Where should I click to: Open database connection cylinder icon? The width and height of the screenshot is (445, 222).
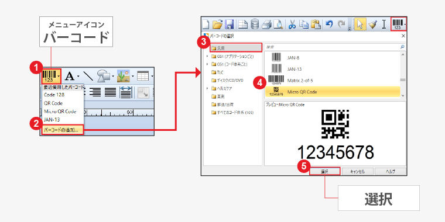coord(255,25)
